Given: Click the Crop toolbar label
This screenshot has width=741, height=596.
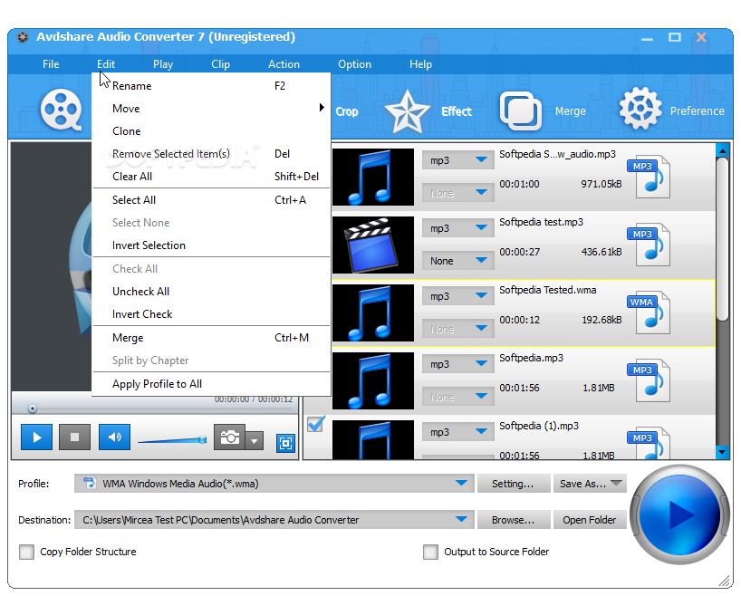Looking at the screenshot, I should (x=346, y=111).
